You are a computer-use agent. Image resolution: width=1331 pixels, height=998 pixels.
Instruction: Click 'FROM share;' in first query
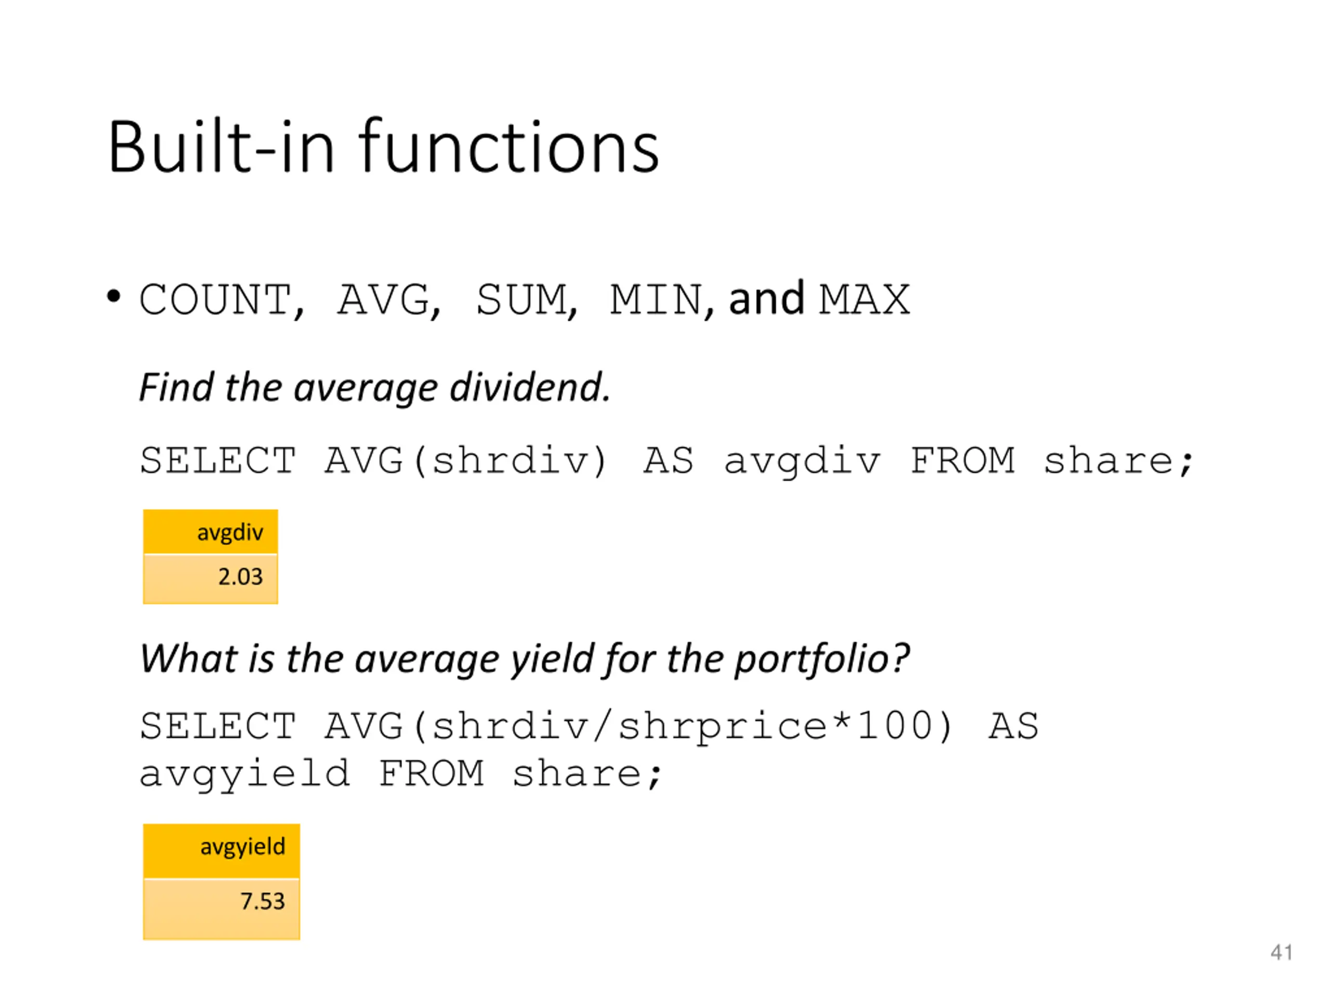click(x=1051, y=462)
